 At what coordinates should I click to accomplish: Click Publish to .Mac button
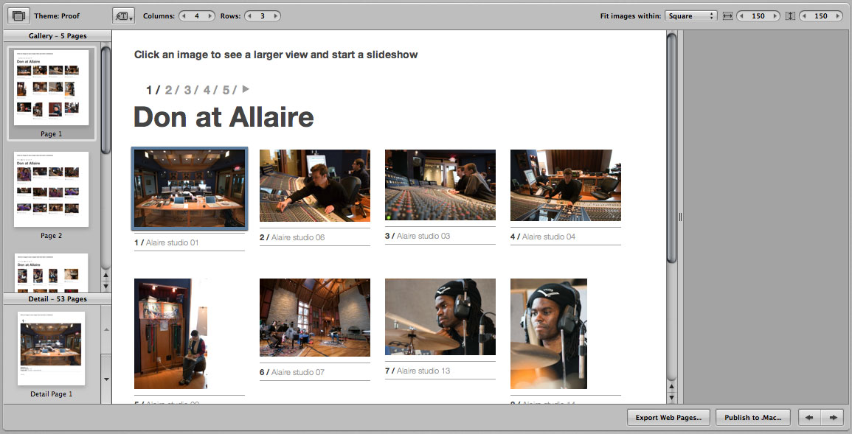pos(753,417)
